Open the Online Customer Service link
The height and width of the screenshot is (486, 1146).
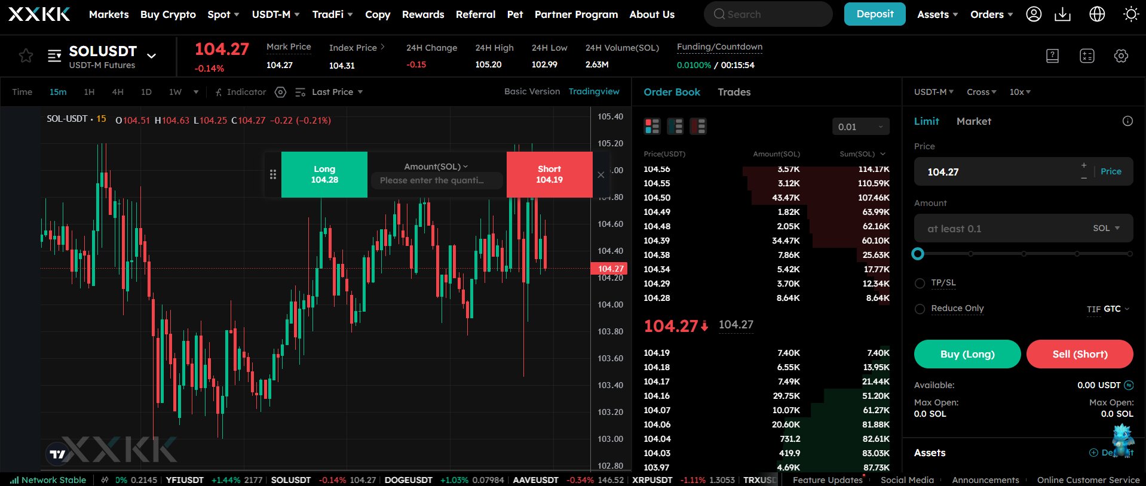pyautogui.click(x=1088, y=480)
